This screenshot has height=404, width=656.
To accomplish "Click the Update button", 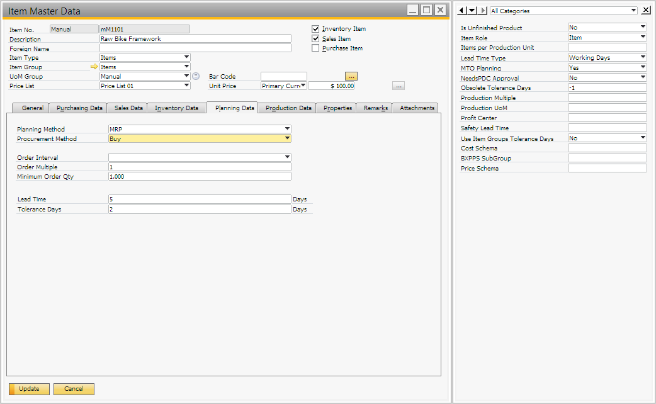I will tap(29, 389).
